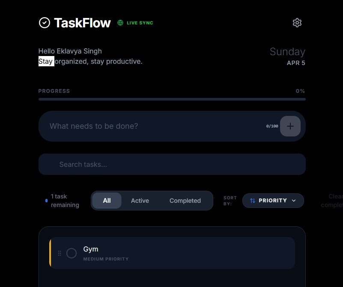Click the chevron on the Priority sort button
The height and width of the screenshot is (287, 343).
coord(294,200)
